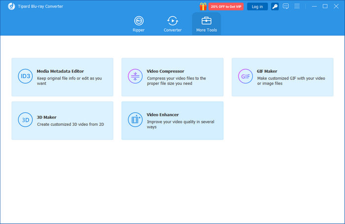Click the gift box icon

pyautogui.click(x=203, y=6)
